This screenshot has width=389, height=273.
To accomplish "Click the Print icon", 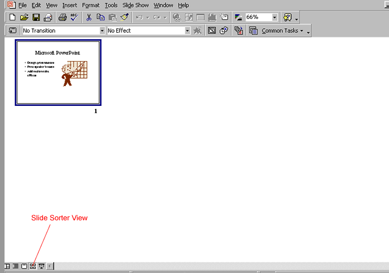I will point(62,18).
